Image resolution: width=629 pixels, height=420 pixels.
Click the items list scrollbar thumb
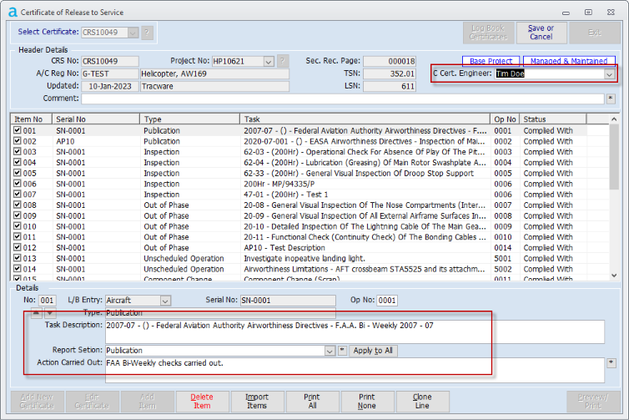614,157
